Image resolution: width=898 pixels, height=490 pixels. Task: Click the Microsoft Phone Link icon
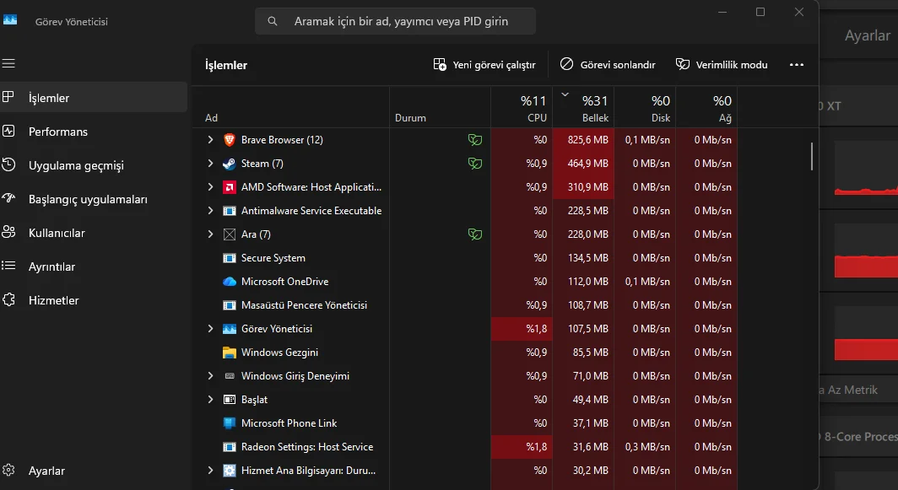click(230, 423)
